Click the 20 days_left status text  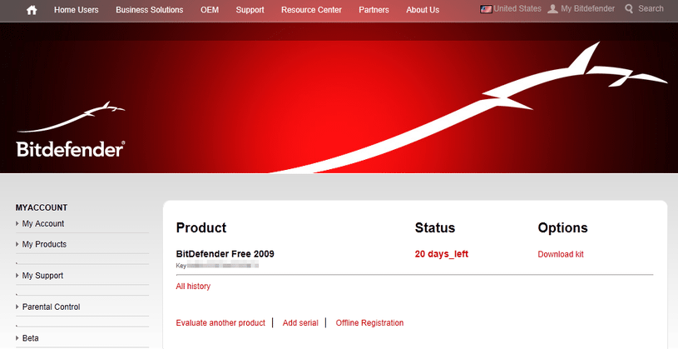(442, 254)
